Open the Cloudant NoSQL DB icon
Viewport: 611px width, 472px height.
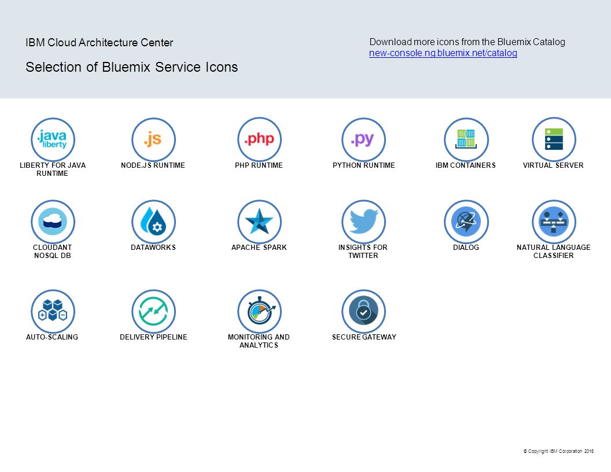[x=53, y=222]
